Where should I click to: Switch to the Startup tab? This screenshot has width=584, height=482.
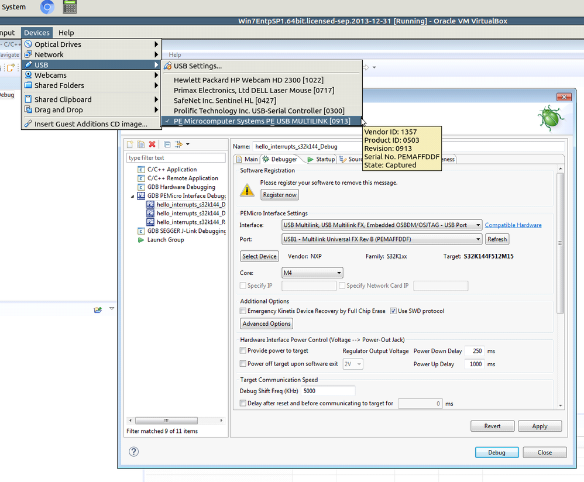pyautogui.click(x=321, y=159)
